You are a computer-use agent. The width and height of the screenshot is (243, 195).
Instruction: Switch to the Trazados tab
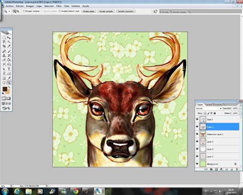(218, 104)
